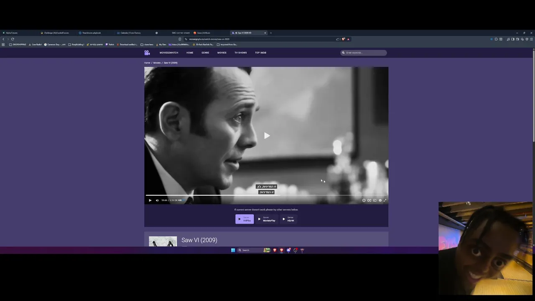Click the small play icon in the player bar

tap(150, 200)
